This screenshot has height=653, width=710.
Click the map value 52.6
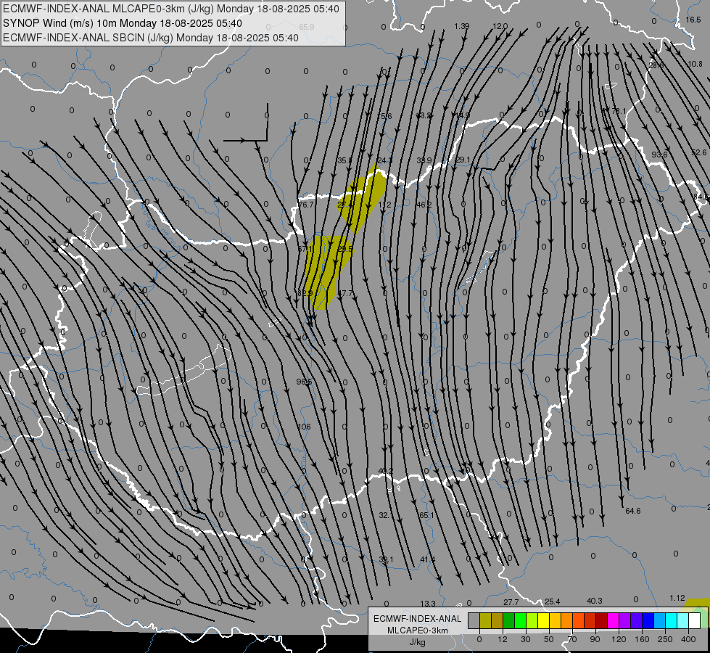699,152
